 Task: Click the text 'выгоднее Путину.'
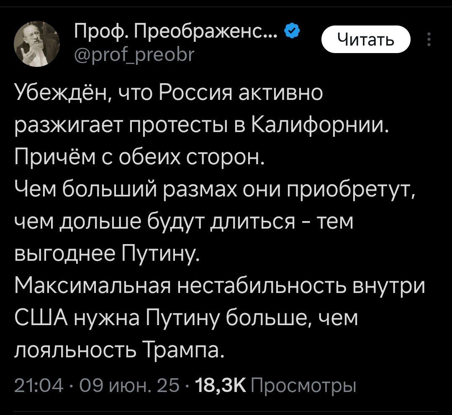(x=107, y=255)
